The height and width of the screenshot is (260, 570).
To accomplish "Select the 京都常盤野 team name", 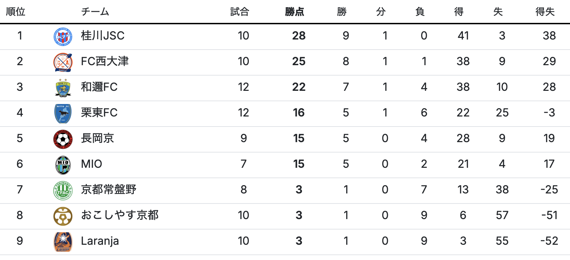I will click(108, 190).
